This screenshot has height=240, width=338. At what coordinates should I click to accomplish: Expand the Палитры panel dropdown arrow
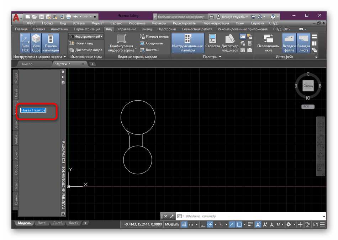(x=220, y=57)
